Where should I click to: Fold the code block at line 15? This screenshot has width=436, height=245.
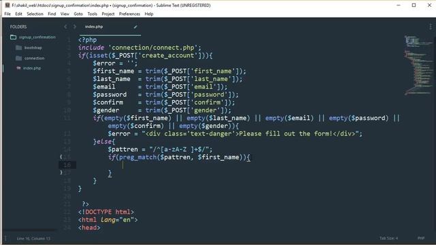pos(61,157)
